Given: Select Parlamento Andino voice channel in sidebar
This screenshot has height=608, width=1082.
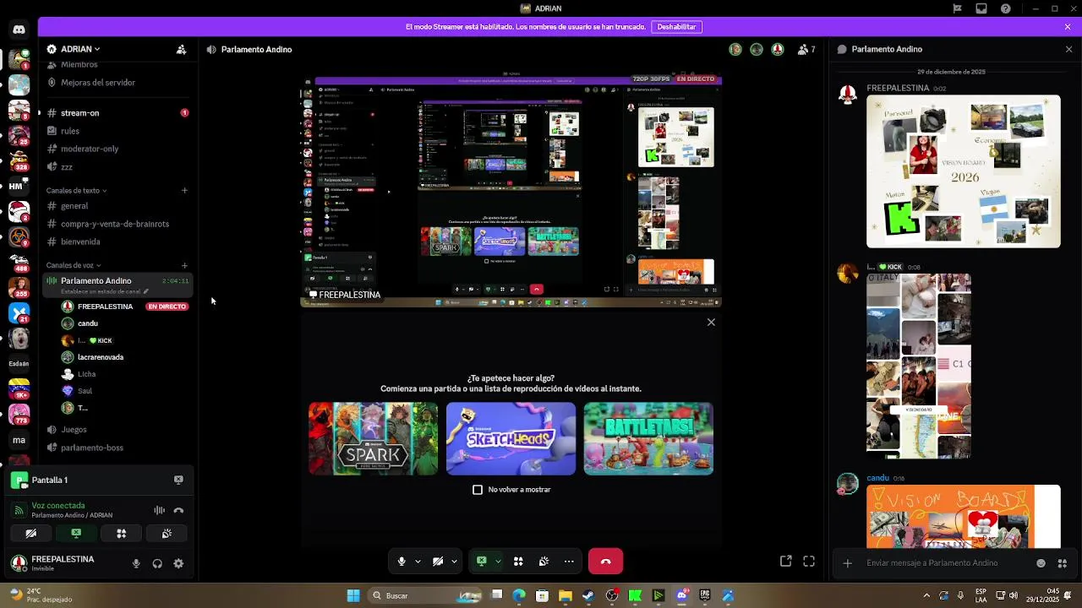Looking at the screenshot, I should 117,285.
